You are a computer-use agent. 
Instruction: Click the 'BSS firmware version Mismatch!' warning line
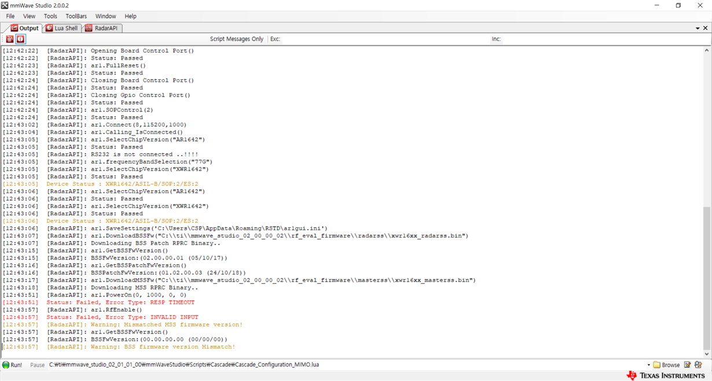[119, 347]
